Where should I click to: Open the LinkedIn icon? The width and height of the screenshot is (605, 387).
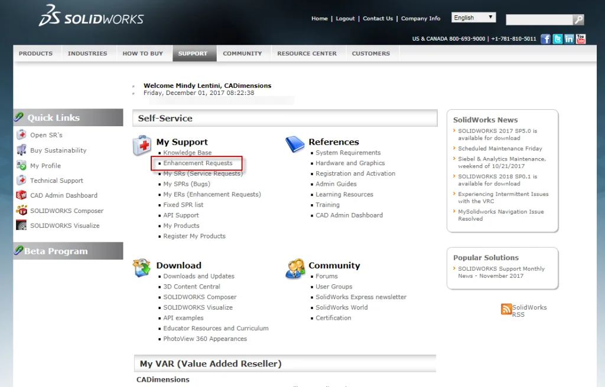[568, 38]
